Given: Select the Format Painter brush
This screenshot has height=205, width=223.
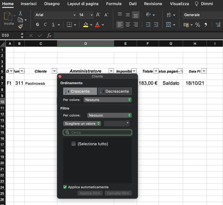Looking at the screenshot, I should pyautogui.click(x=21, y=26).
